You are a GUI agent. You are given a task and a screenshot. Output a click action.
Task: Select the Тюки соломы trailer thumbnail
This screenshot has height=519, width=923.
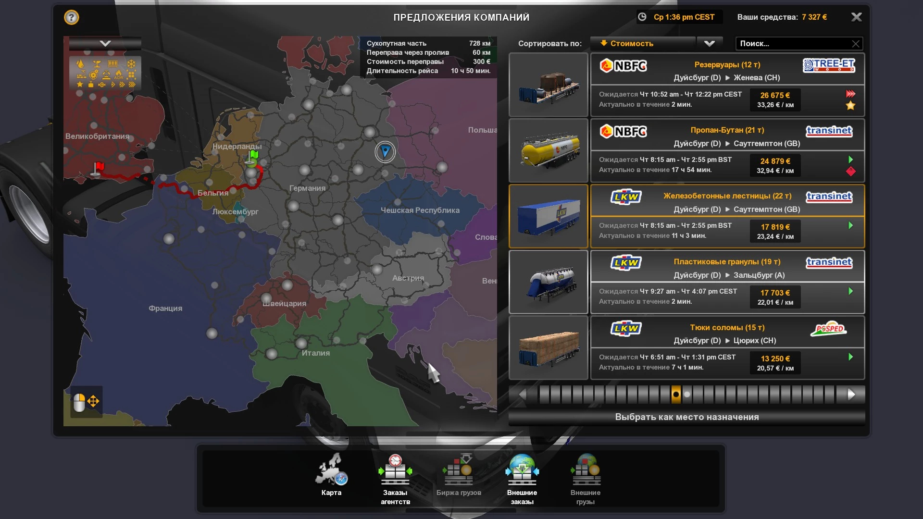pyautogui.click(x=549, y=348)
